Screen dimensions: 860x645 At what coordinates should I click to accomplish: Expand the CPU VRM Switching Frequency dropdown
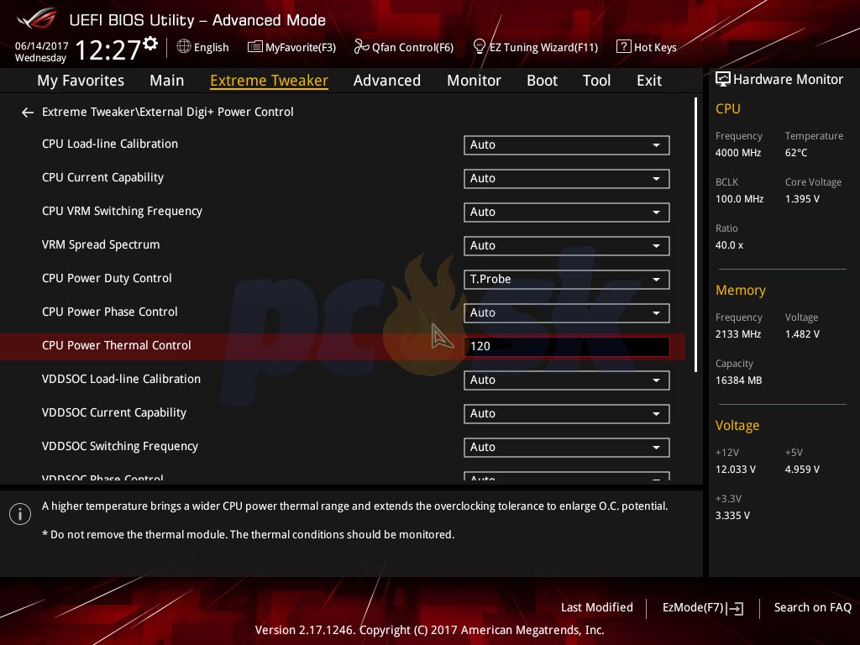567,212
